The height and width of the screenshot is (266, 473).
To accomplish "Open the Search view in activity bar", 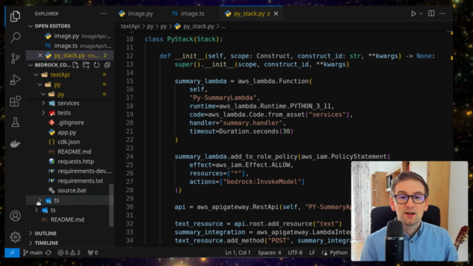I will coord(15,38).
